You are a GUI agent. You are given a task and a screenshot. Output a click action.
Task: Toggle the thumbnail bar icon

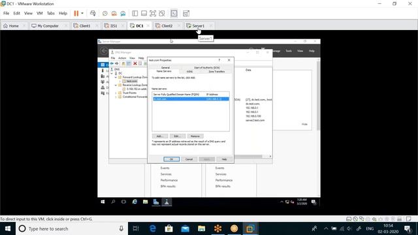click(144, 13)
